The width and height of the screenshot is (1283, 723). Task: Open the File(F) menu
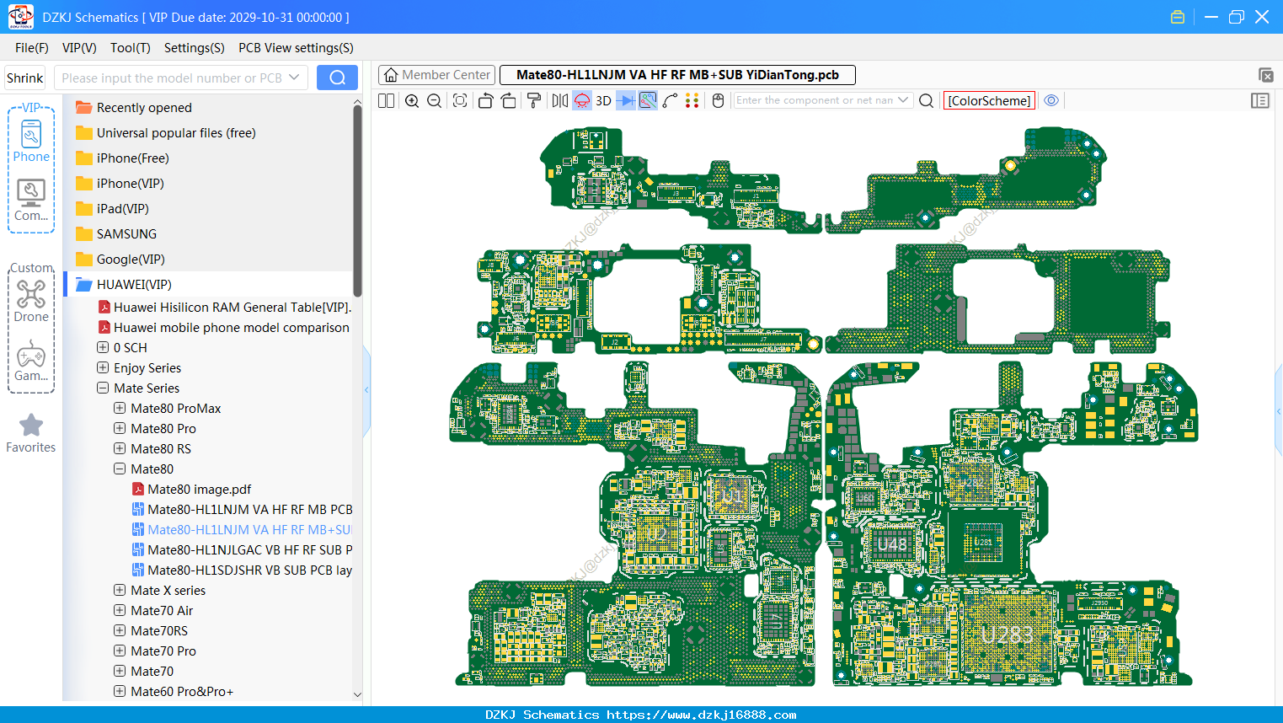[32, 48]
